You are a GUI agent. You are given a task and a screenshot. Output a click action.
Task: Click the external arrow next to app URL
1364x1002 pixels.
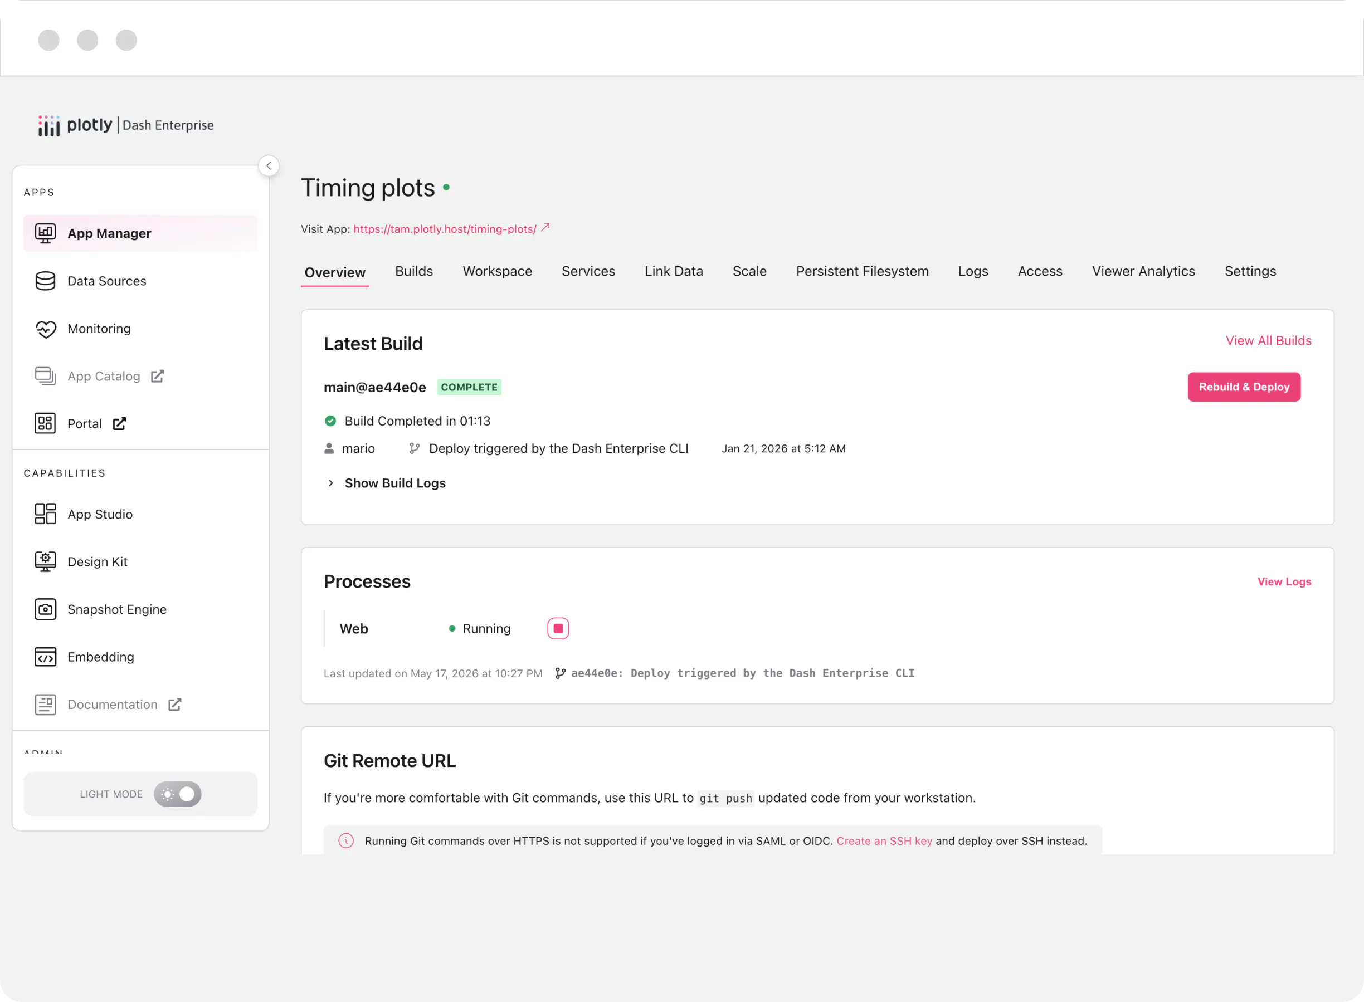pyautogui.click(x=545, y=227)
